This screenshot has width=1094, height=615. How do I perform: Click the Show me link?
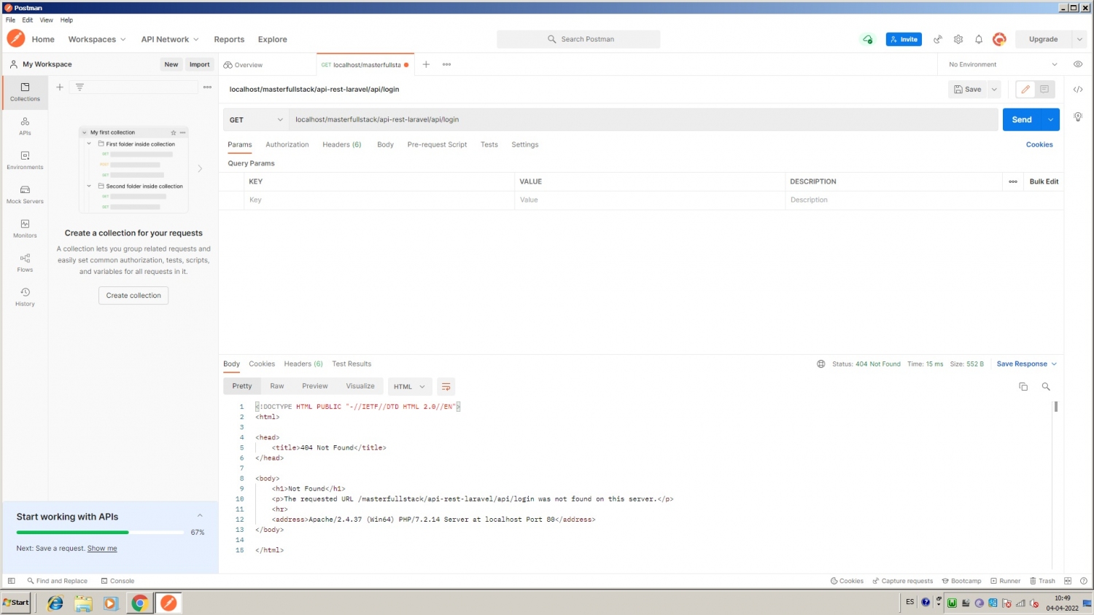(102, 548)
